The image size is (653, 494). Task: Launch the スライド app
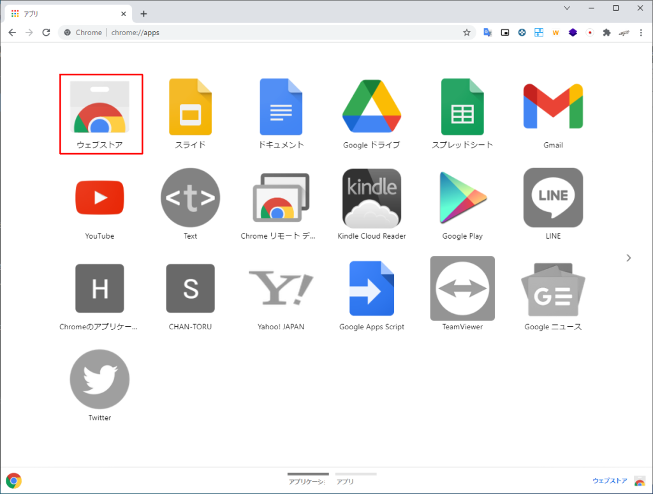click(x=190, y=107)
